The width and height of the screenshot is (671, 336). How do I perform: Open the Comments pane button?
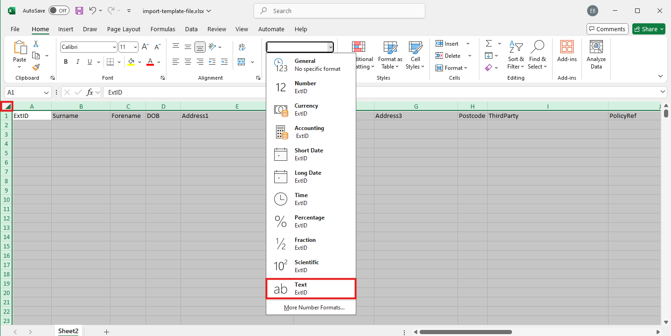(607, 29)
